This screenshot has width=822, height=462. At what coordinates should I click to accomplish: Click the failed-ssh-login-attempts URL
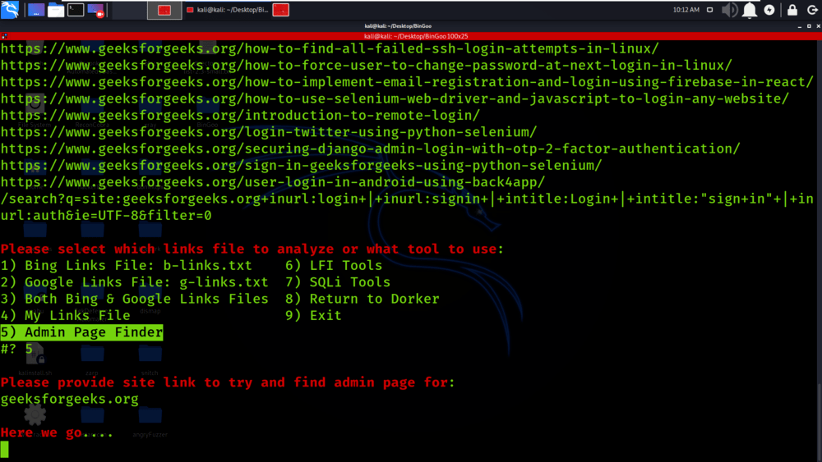pyautogui.click(x=330, y=48)
